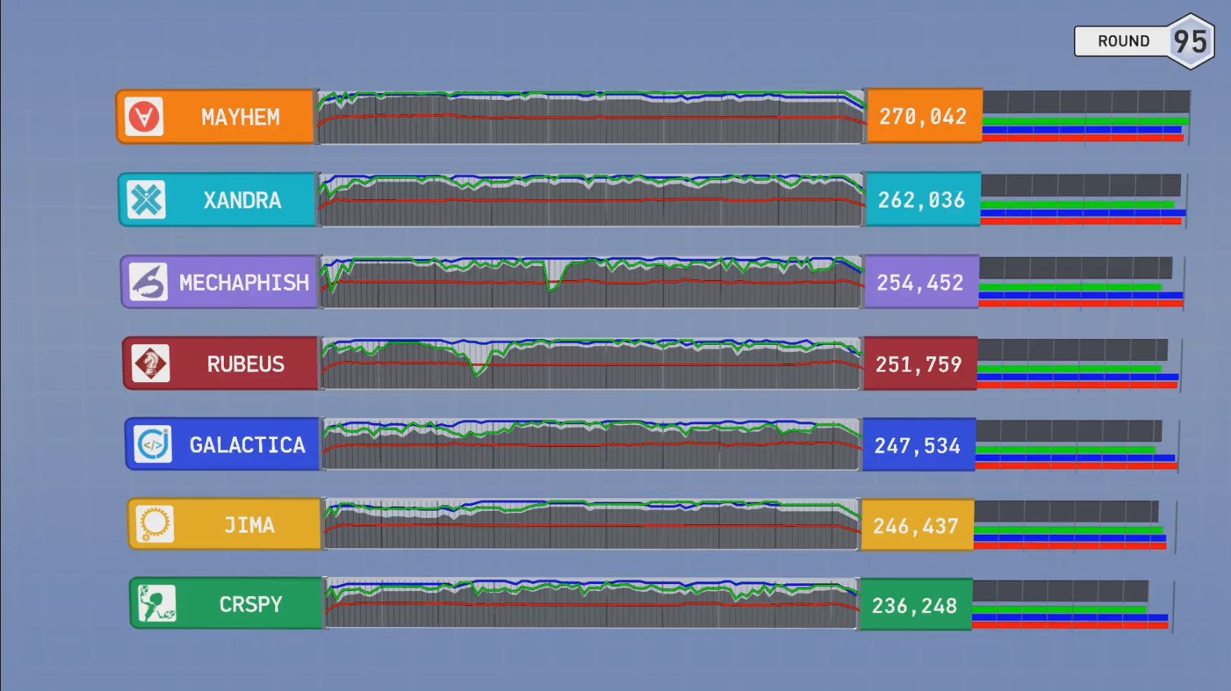Click CRSPY's red progress bar
The image size is (1231, 691).
point(1070,625)
